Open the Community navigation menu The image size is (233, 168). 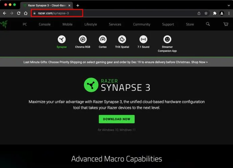coord(141,24)
